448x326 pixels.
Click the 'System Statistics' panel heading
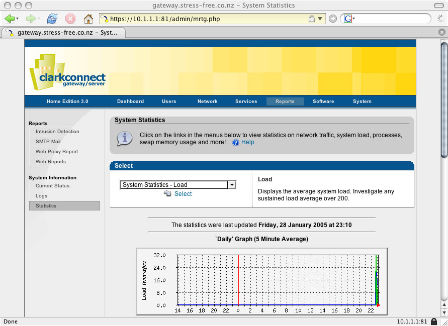pos(140,120)
